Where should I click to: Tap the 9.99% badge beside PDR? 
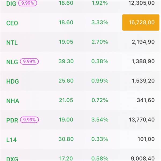click(x=30, y=120)
